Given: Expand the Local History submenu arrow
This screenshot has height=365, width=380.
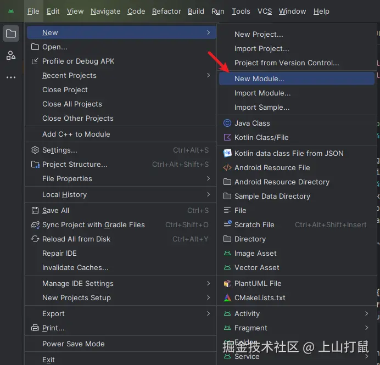Looking at the screenshot, I should coord(208,194).
